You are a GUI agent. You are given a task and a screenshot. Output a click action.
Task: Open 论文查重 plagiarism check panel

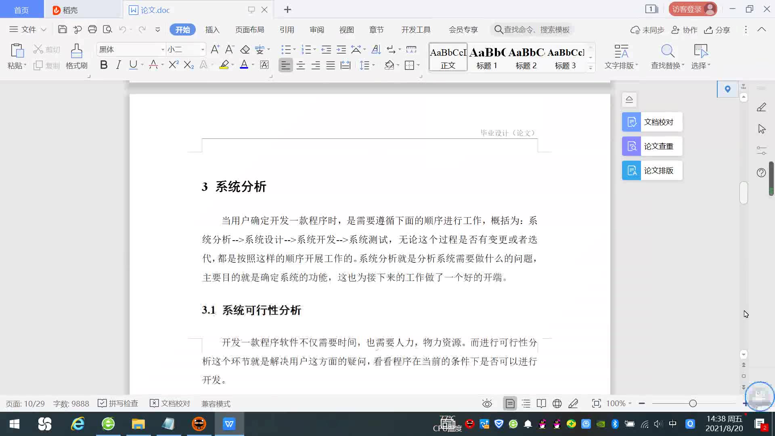(652, 146)
